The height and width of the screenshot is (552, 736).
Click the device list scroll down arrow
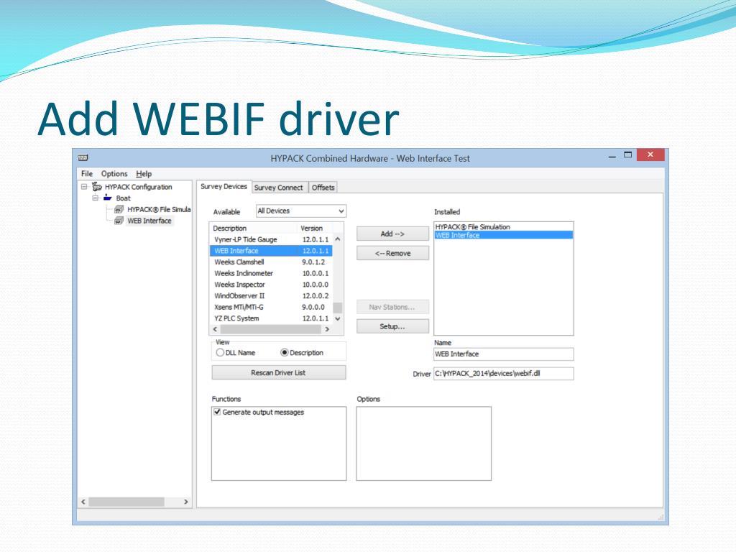[x=338, y=318]
